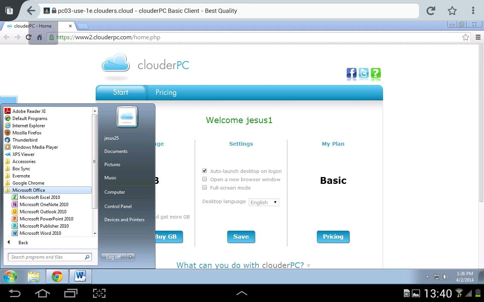Screen dimensions: 484x302
Task: Enable Full-screen mode in Settings
Action: (x=205, y=187)
